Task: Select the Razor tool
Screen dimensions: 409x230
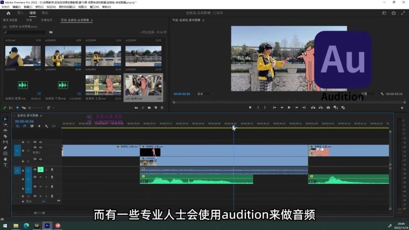Action: tap(5, 136)
